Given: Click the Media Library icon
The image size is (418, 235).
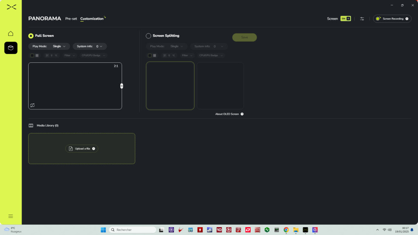Looking at the screenshot, I should [x=31, y=126].
